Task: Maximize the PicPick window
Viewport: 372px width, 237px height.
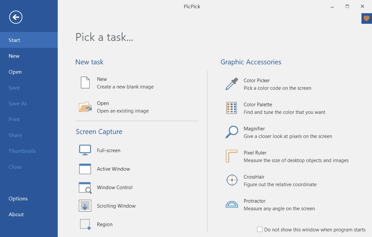Action: (347, 6)
